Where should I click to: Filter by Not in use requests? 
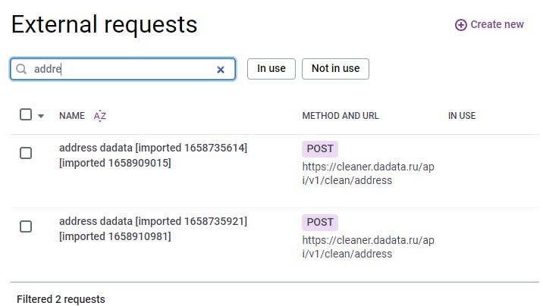(x=335, y=68)
